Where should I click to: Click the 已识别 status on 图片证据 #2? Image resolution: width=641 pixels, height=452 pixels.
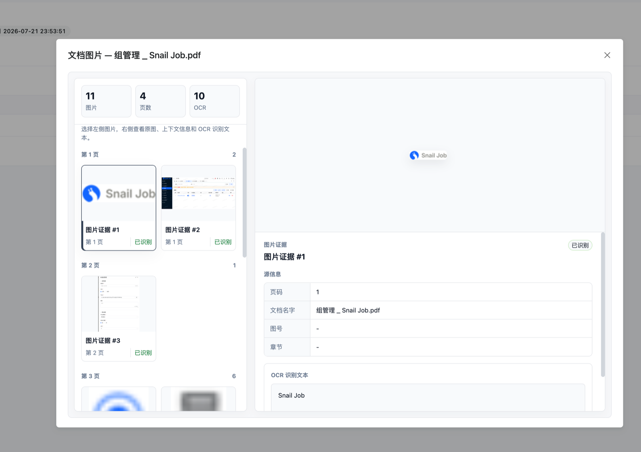click(223, 242)
